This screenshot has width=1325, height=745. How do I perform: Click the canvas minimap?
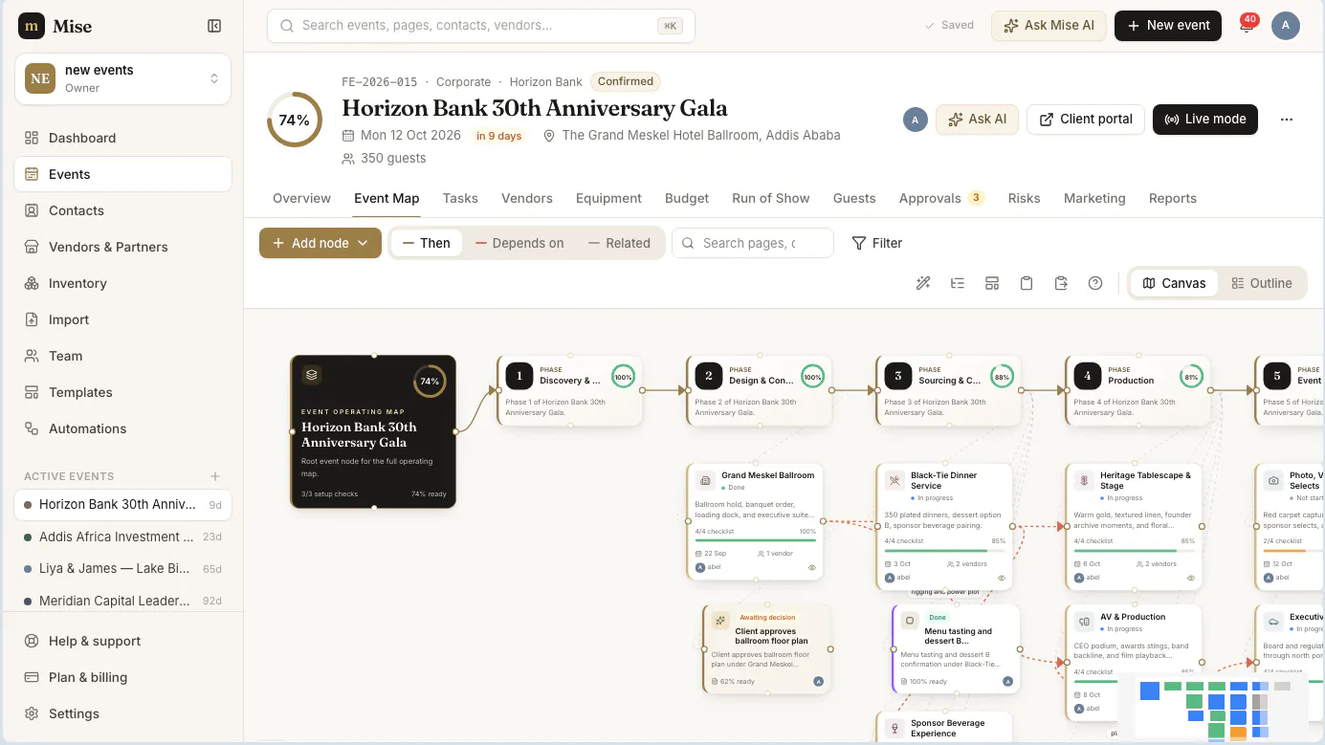click(x=1213, y=709)
